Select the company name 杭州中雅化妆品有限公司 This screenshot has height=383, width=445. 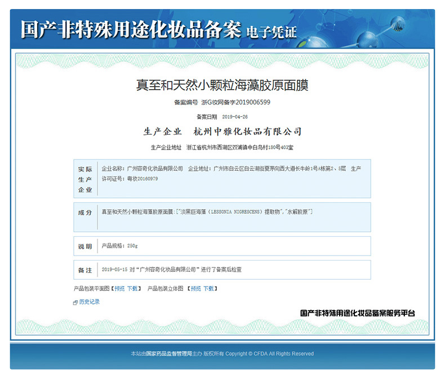[x=247, y=131]
